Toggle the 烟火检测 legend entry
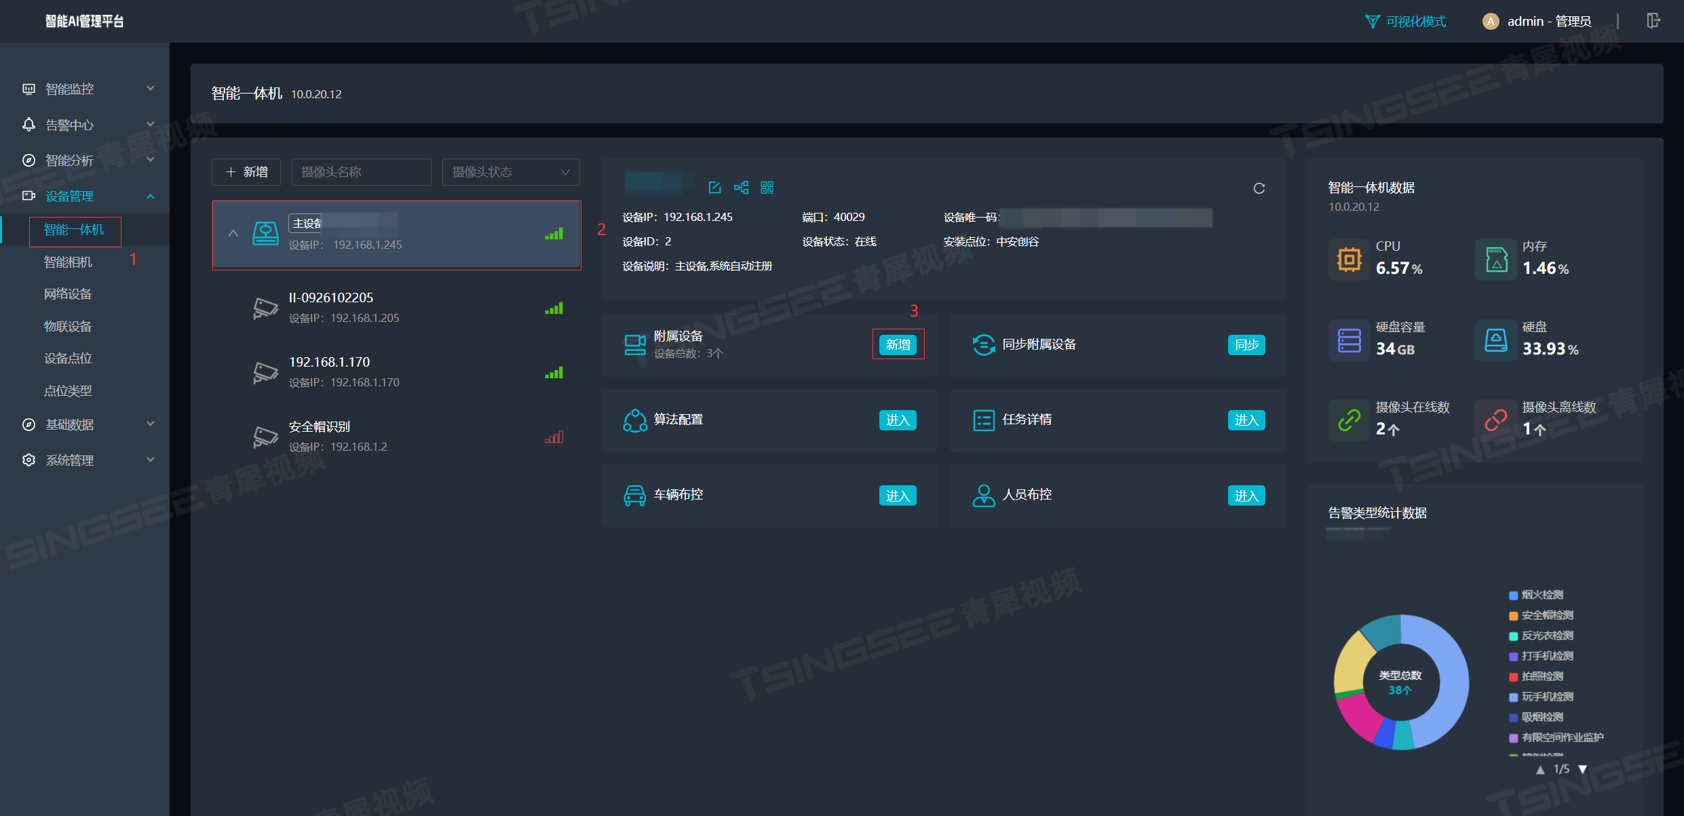 point(1542,595)
